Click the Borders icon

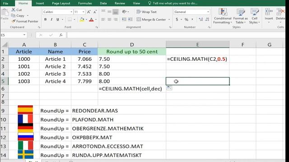point(70,19)
